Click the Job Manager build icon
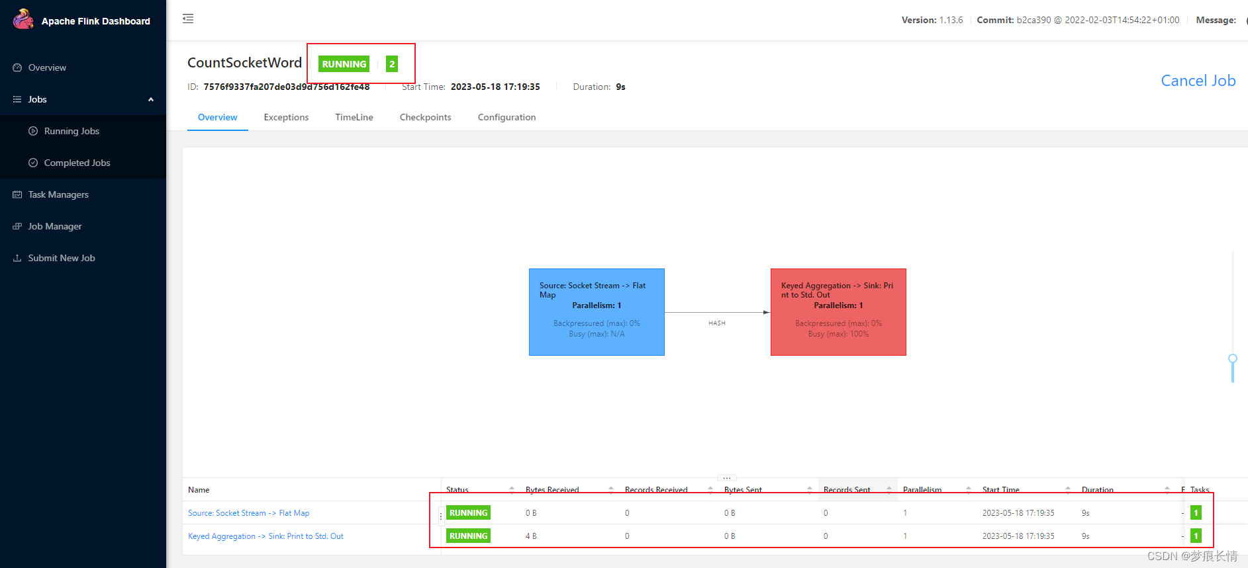Screen dimensions: 1248x568 [x=17, y=226]
